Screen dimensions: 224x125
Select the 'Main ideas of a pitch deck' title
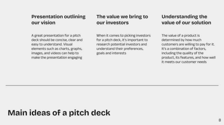59,113
